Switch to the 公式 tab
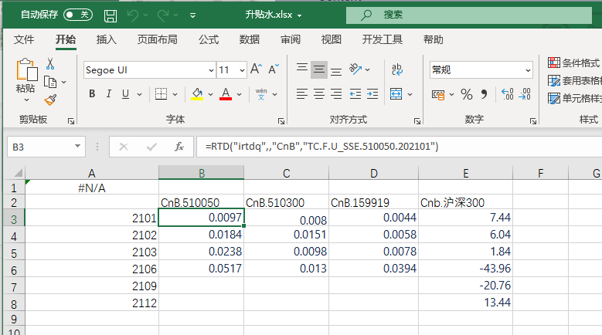The image size is (602, 335). point(209,39)
